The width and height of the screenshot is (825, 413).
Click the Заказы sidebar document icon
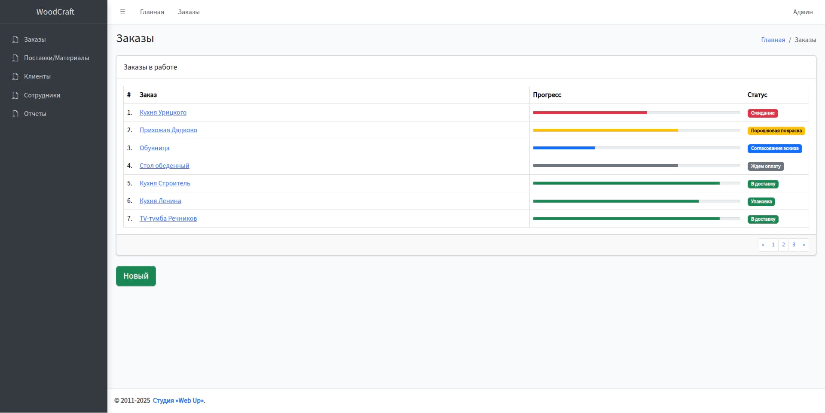tap(15, 39)
